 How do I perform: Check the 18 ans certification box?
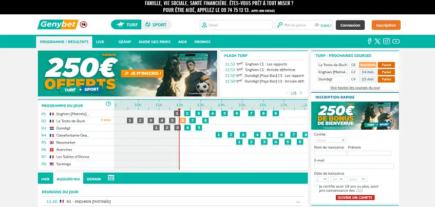(316, 185)
